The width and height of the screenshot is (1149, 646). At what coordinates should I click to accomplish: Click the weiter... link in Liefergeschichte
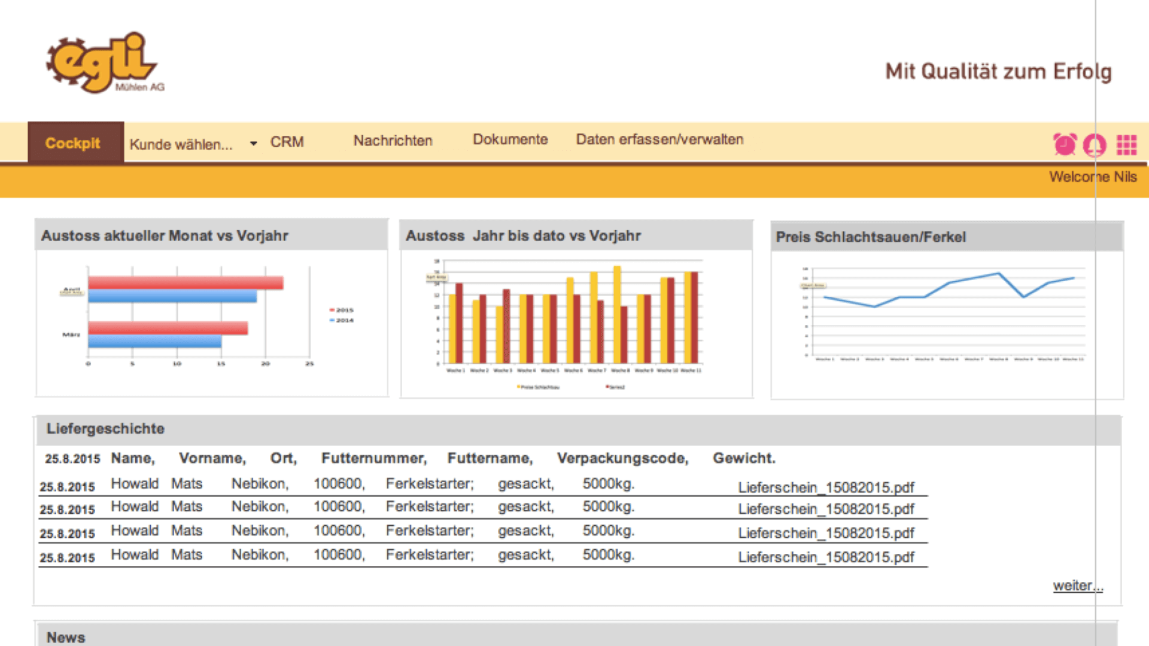(1077, 586)
